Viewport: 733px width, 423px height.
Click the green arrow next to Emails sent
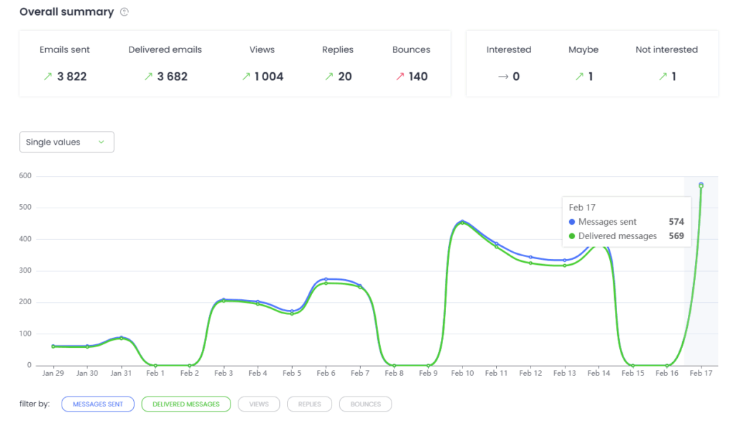pos(48,77)
